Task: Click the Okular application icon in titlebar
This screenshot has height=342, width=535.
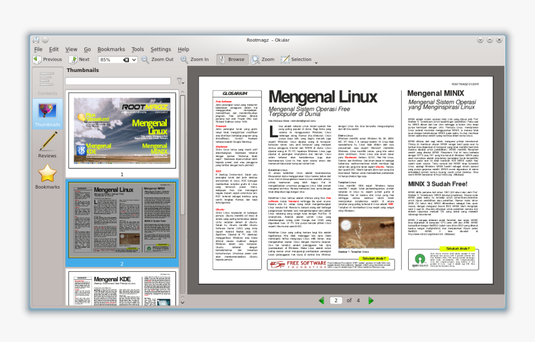Action: [36, 40]
